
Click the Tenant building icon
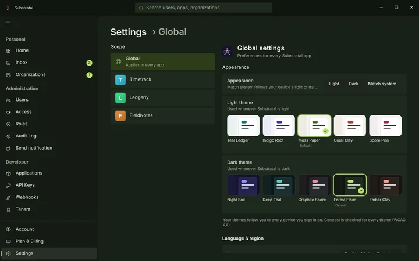(x=9, y=209)
